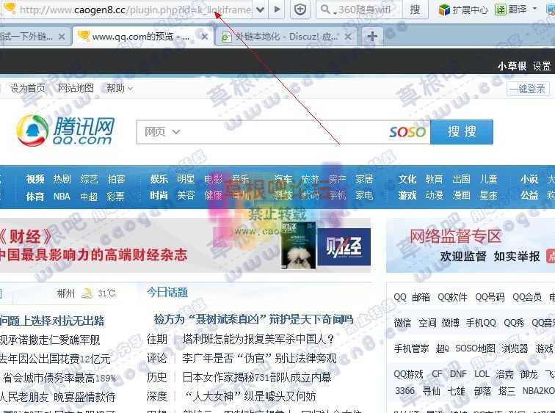Click the blue 搜搜 search button
555x413 pixels.
click(461, 132)
